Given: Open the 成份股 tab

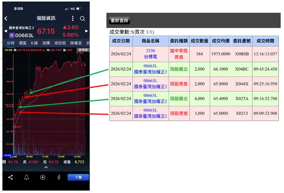Looking at the screenshot, I should (x=60, y=43).
